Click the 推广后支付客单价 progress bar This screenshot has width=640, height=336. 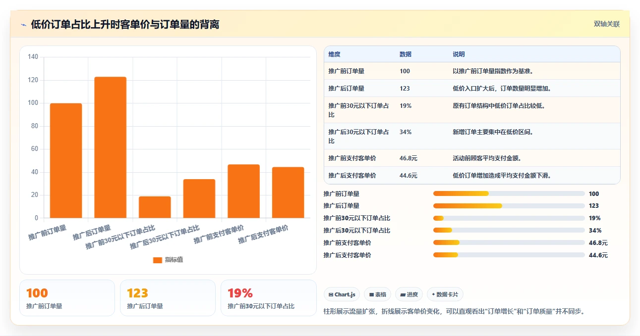(x=509, y=255)
